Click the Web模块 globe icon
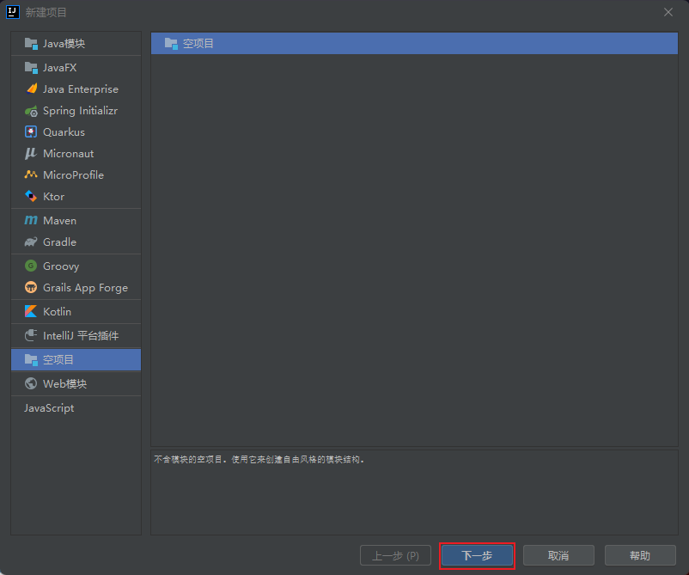Image resolution: width=689 pixels, height=575 pixels. [x=31, y=383]
